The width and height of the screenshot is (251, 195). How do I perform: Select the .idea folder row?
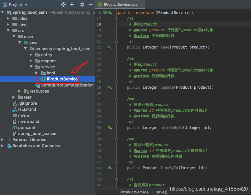[48, 19]
